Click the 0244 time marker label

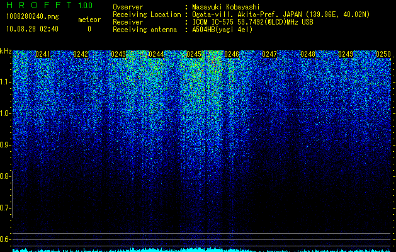[156, 54]
